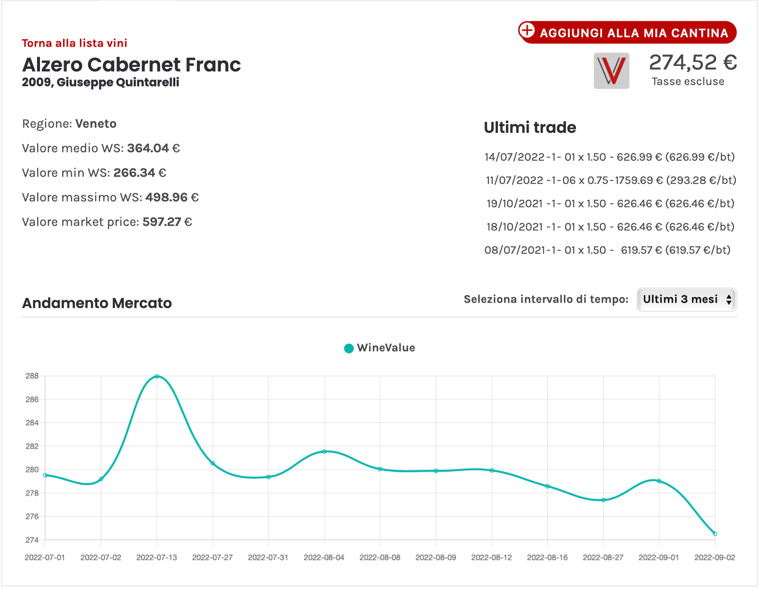Click the red V winery logo
Image resolution: width=759 pixels, height=590 pixels.
pos(611,71)
